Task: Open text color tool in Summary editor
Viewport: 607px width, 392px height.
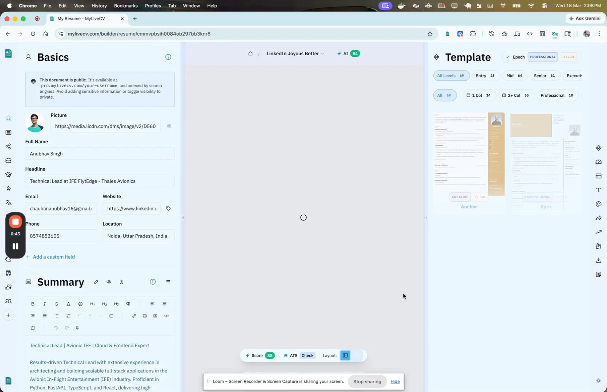Action: click(68, 304)
